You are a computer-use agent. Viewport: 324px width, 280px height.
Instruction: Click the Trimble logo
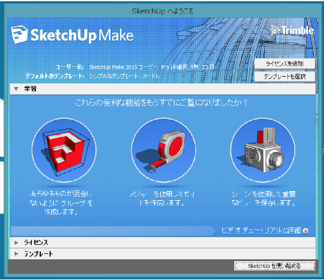292,30
